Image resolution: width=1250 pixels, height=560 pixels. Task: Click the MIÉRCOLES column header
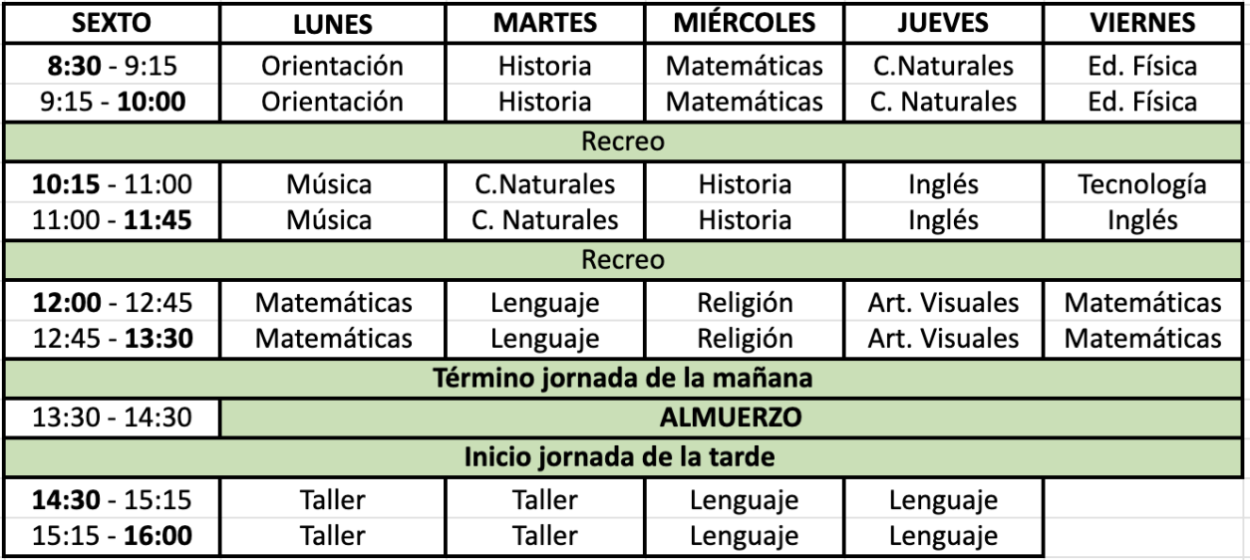[x=745, y=23]
